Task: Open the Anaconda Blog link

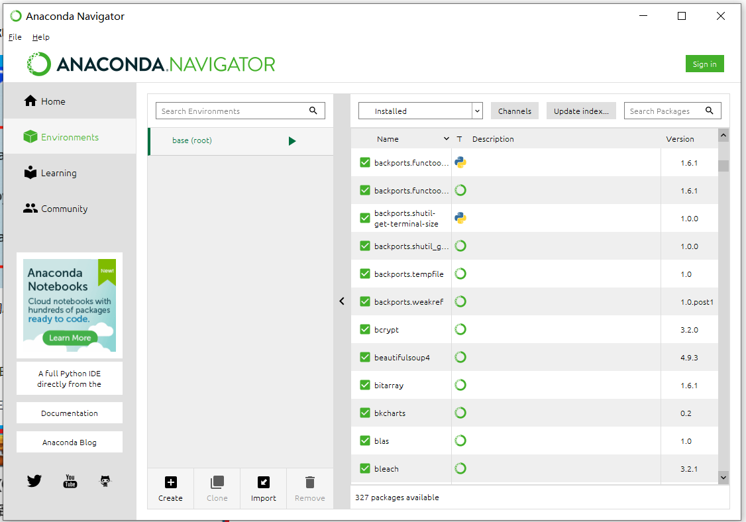Action: 70,442
